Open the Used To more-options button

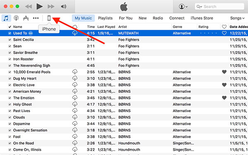click(x=31, y=33)
